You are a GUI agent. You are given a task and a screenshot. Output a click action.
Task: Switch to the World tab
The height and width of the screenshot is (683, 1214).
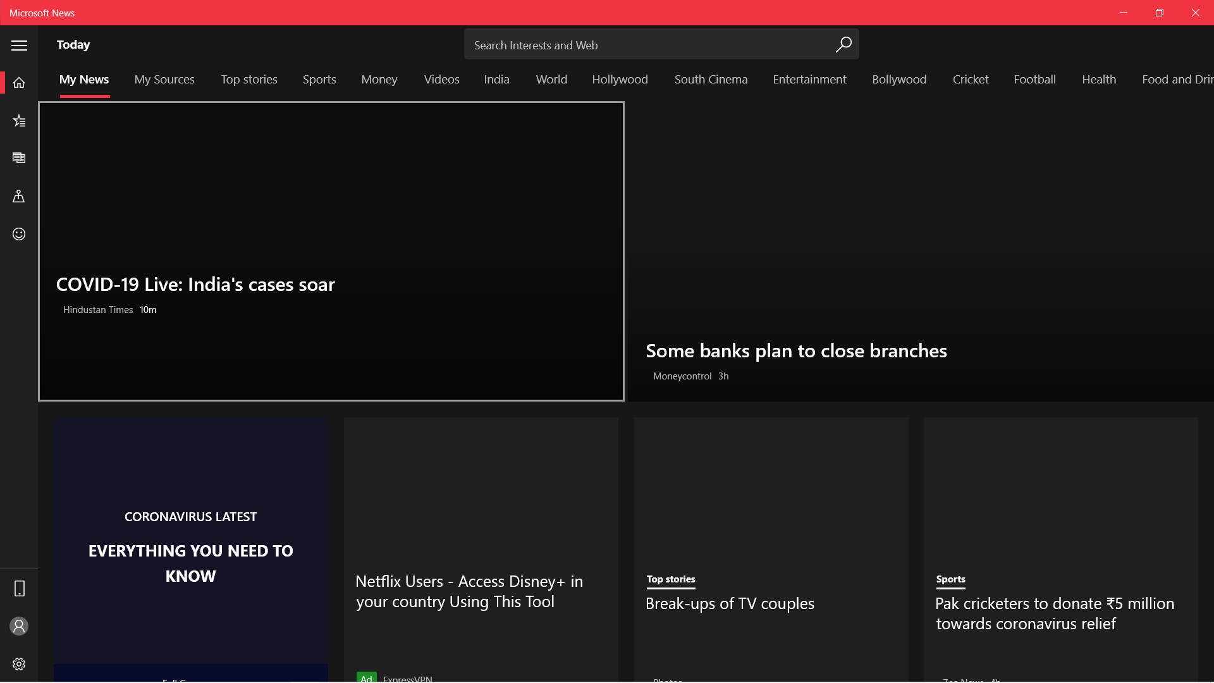(x=551, y=79)
